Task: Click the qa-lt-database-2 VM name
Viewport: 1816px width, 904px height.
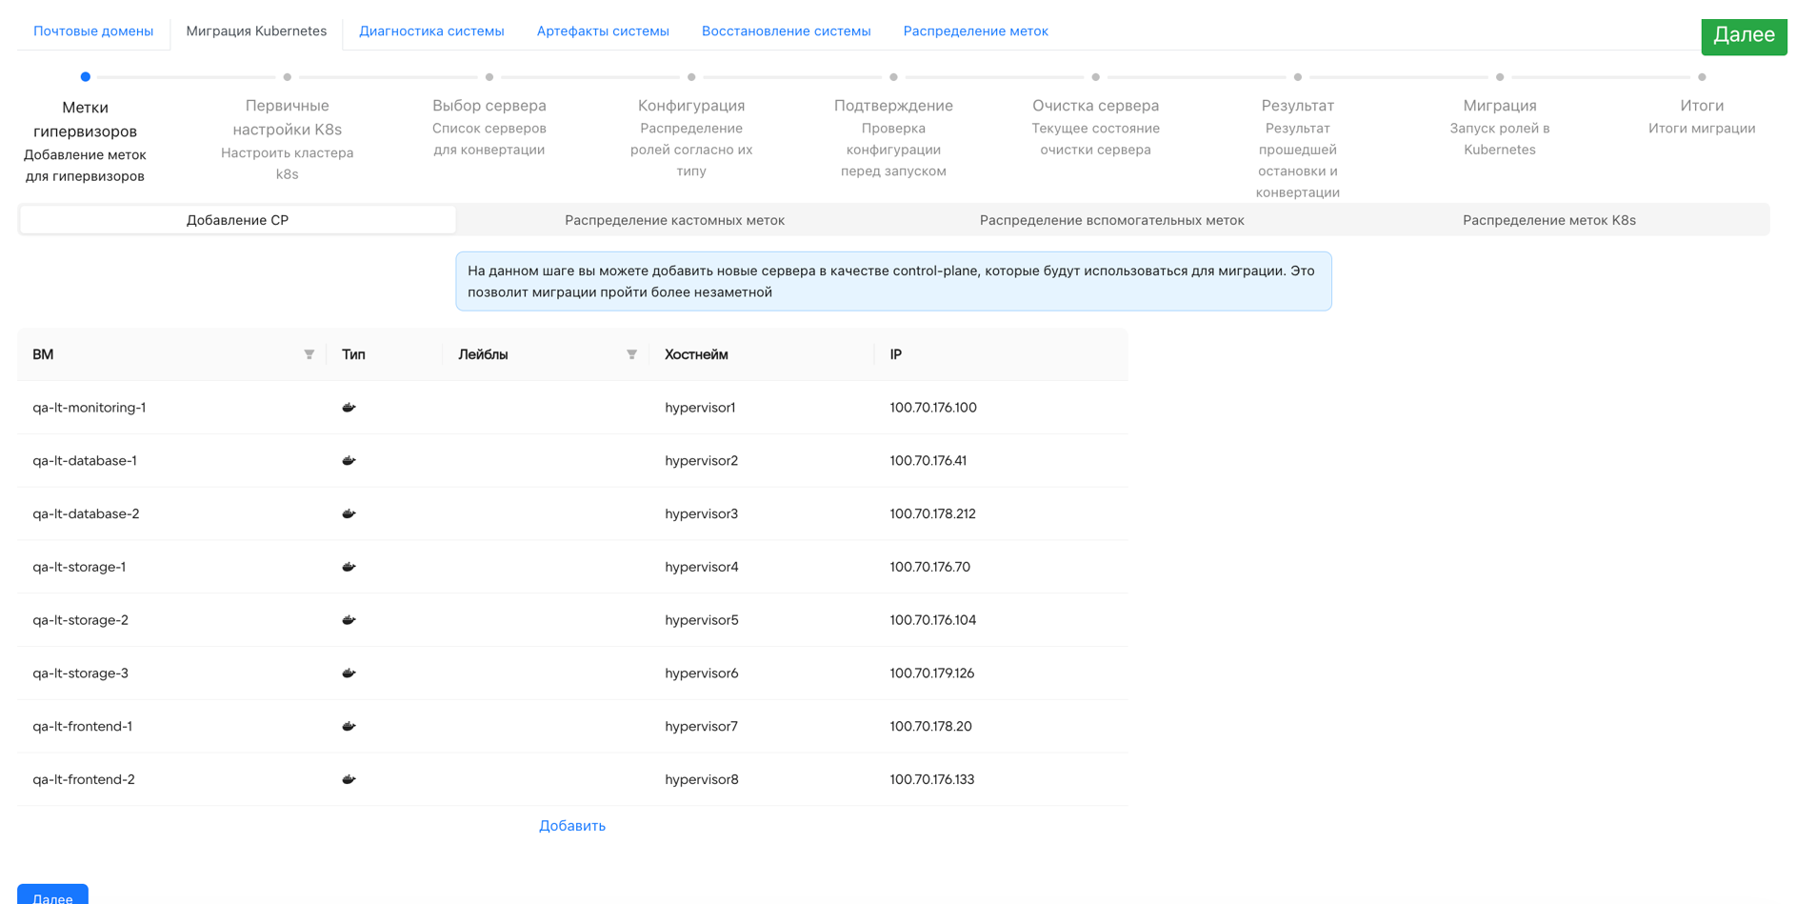Action: pyautogui.click(x=86, y=514)
